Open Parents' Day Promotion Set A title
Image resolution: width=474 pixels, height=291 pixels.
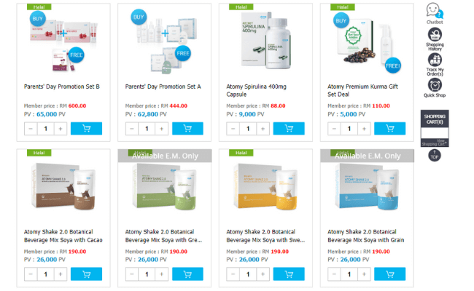click(163, 87)
